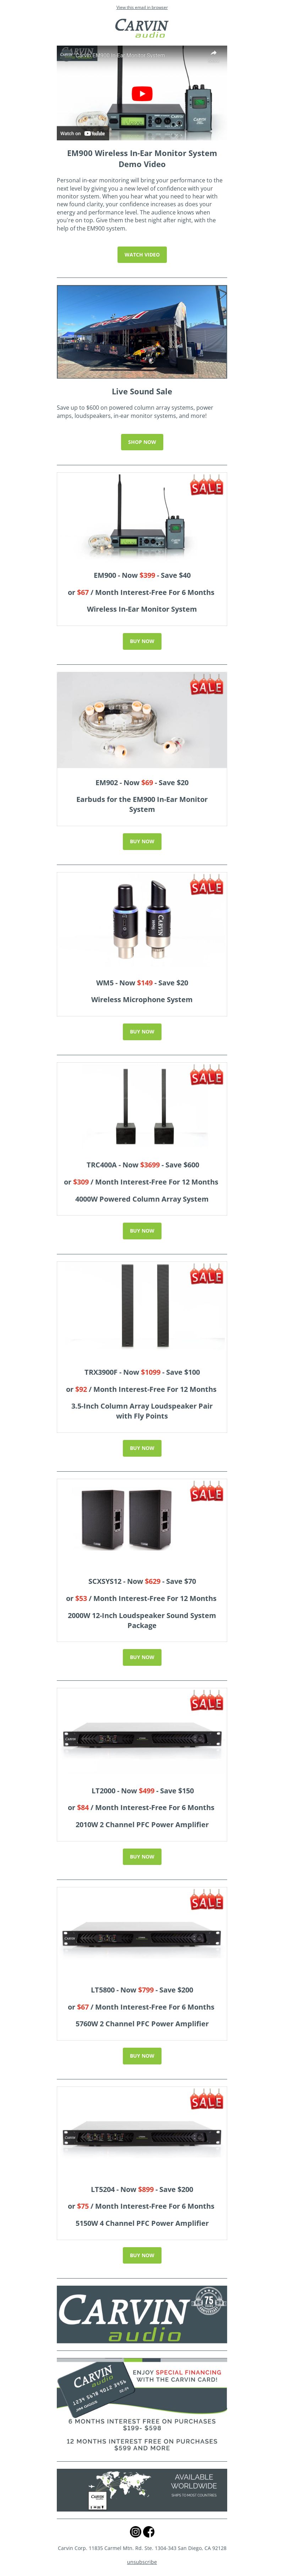The height and width of the screenshot is (2576, 284).
Task: Click the SHOP NOW button
Action: (142, 441)
